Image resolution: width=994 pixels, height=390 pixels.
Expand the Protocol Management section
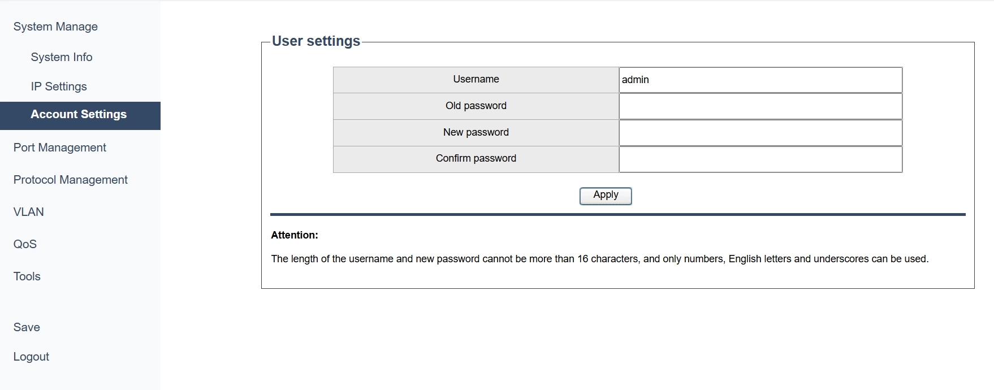pyautogui.click(x=71, y=180)
